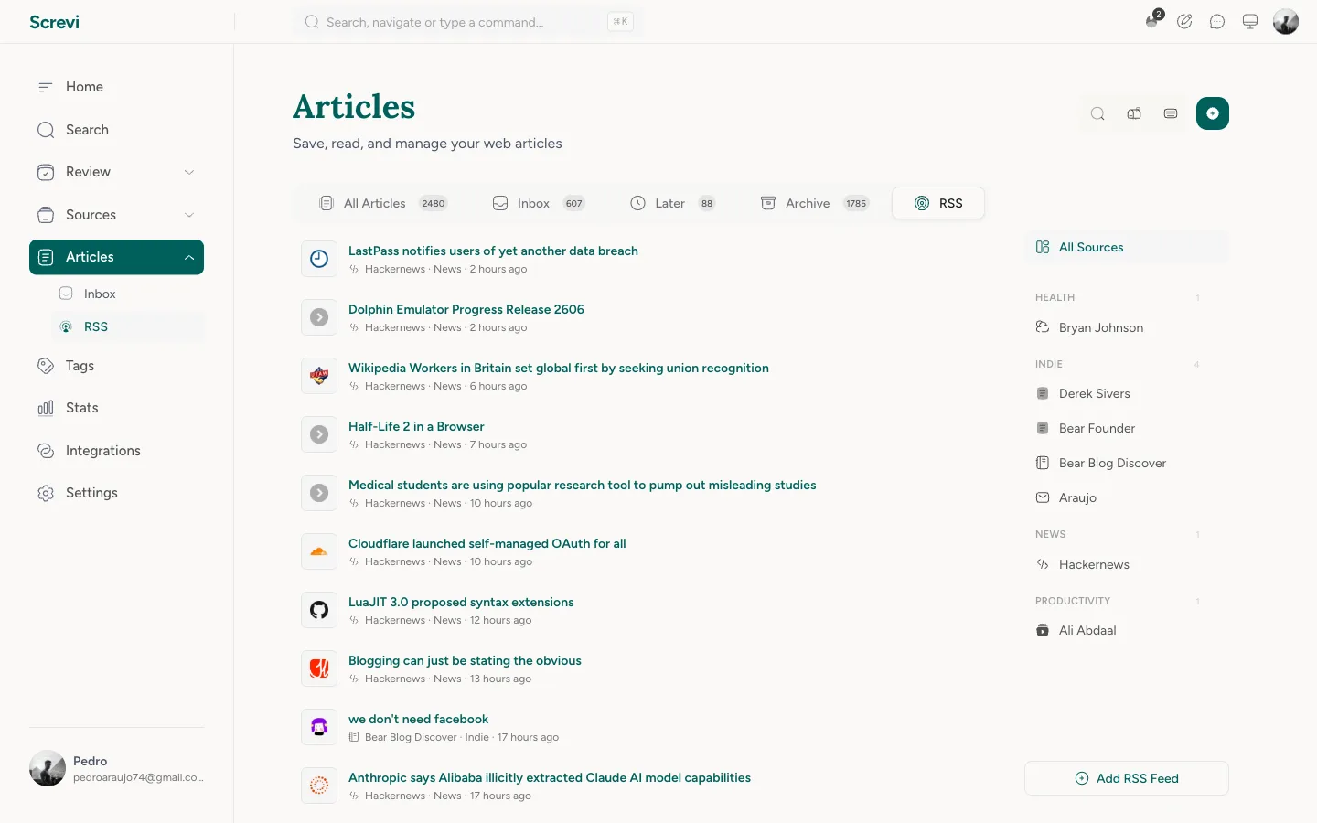Open the streak flame notification icon
Screen dimensions: 1317x823
[1152, 21]
